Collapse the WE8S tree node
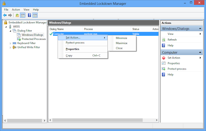This screenshot has width=206, height=131. click(6, 27)
